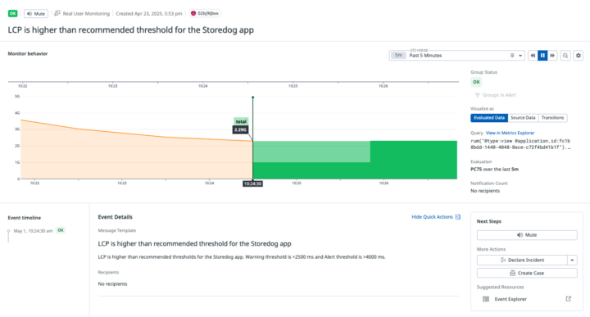Select the May 1 10:24:30 am OK event

[x=39, y=230]
